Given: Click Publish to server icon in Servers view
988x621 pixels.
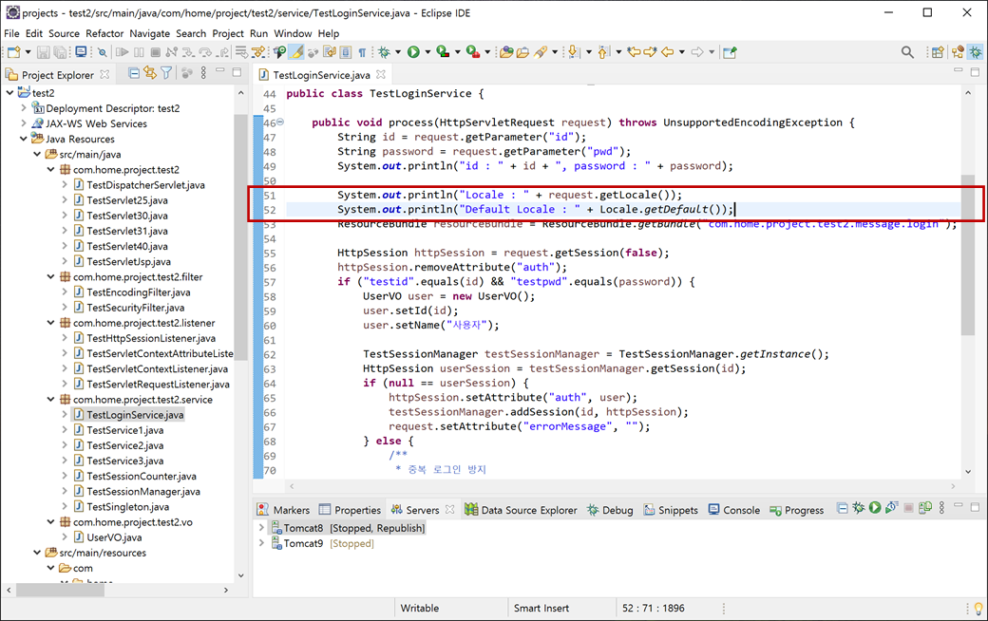Looking at the screenshot, I should (925, 508).
